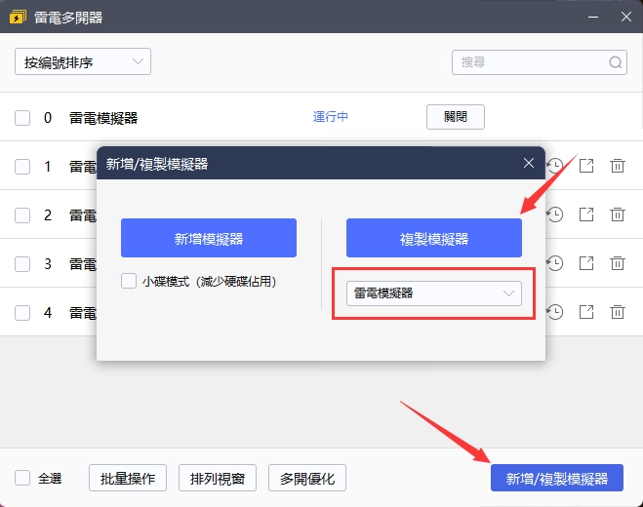643x507 pixels.
Task: Close the 新增/複製模擬器 dialog
Action: (x=529, y=163)
